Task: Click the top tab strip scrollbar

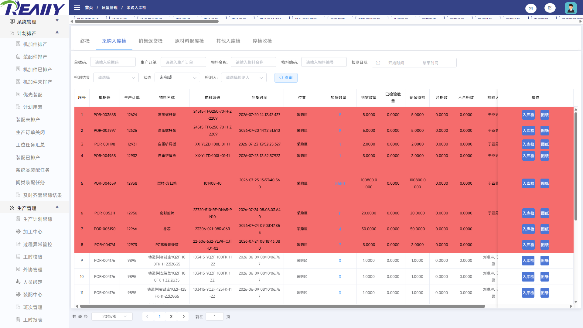Action: click(146, 21)
